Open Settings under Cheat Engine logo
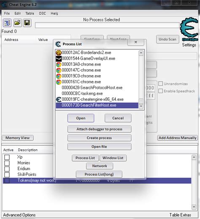This screenshot has width=200, height=219. tap(189, 45)
